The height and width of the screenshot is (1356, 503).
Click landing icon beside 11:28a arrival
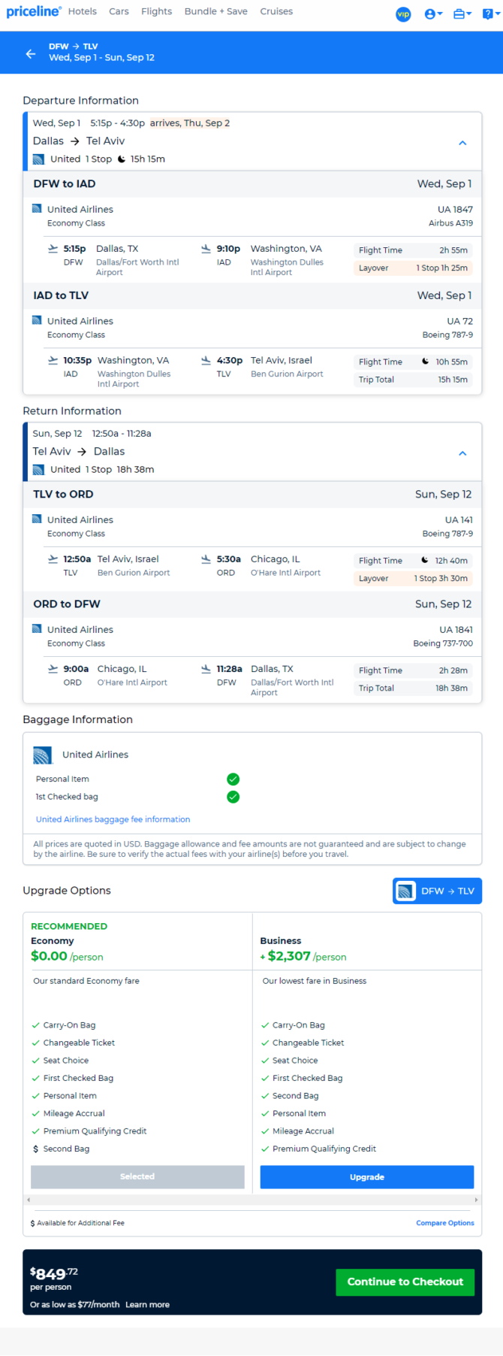coord(206,668)
